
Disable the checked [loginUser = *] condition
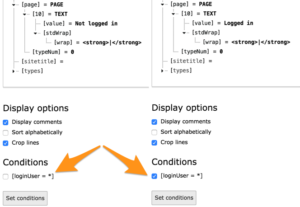[155, 176]
